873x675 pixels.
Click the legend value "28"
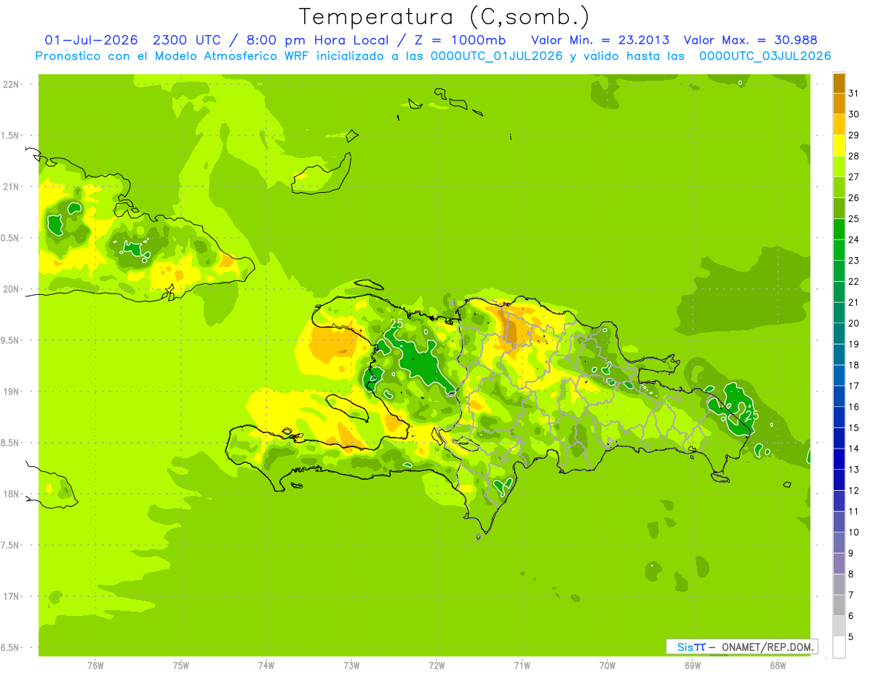click(x=853, y=156)
